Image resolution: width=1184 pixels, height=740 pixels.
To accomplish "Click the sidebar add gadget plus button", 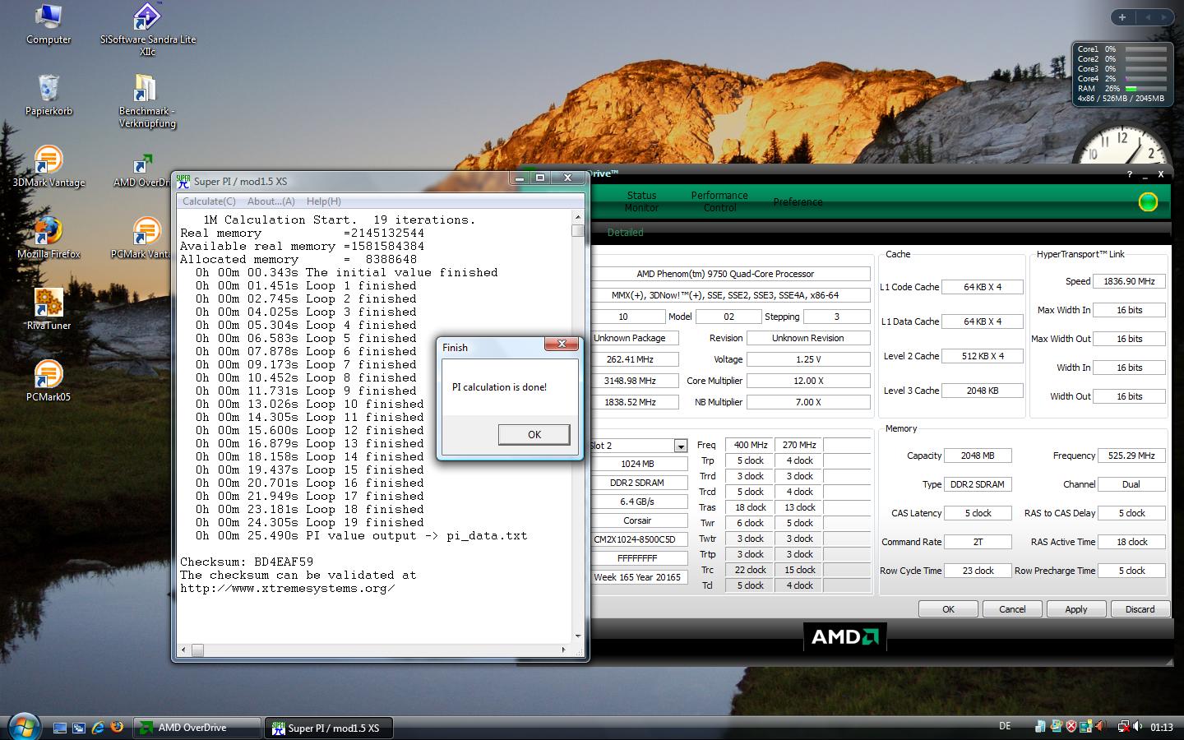I will [x=1122, y=16].
